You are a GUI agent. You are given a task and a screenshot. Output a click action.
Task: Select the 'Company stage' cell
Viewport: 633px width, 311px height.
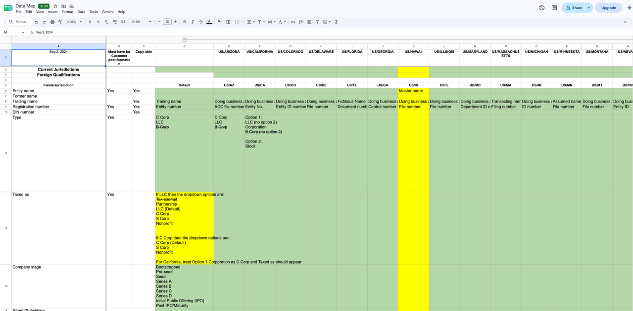(x=58, y=286)
